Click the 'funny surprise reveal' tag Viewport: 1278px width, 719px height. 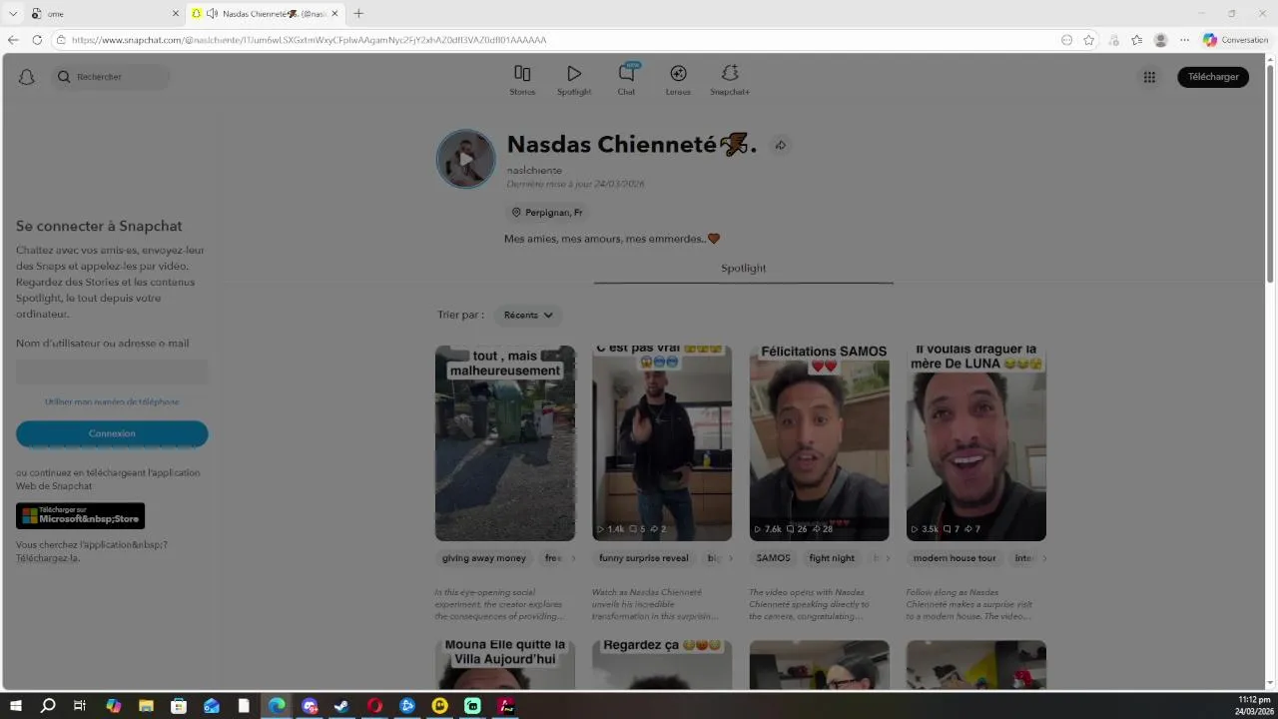click(x=644, y=558)
